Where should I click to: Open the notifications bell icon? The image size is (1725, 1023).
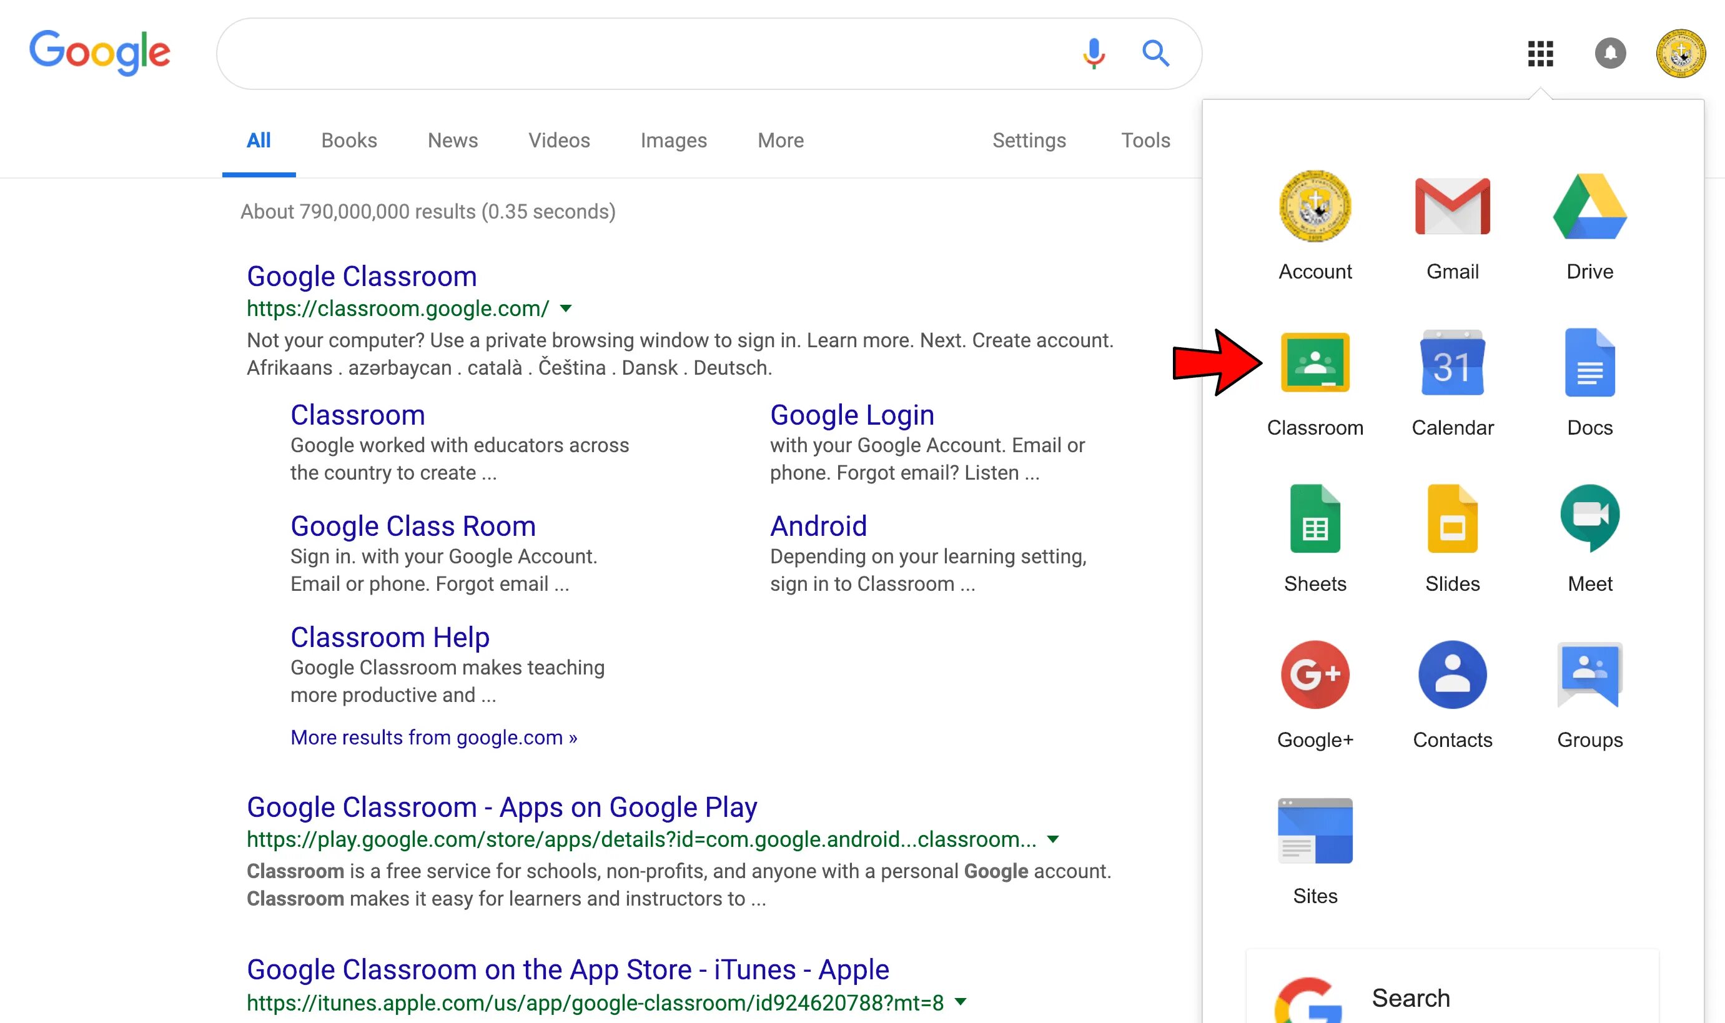1610,53
